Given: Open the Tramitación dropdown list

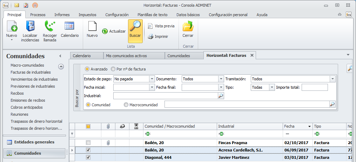Looking at the screenshot, I should coord(333,79).
